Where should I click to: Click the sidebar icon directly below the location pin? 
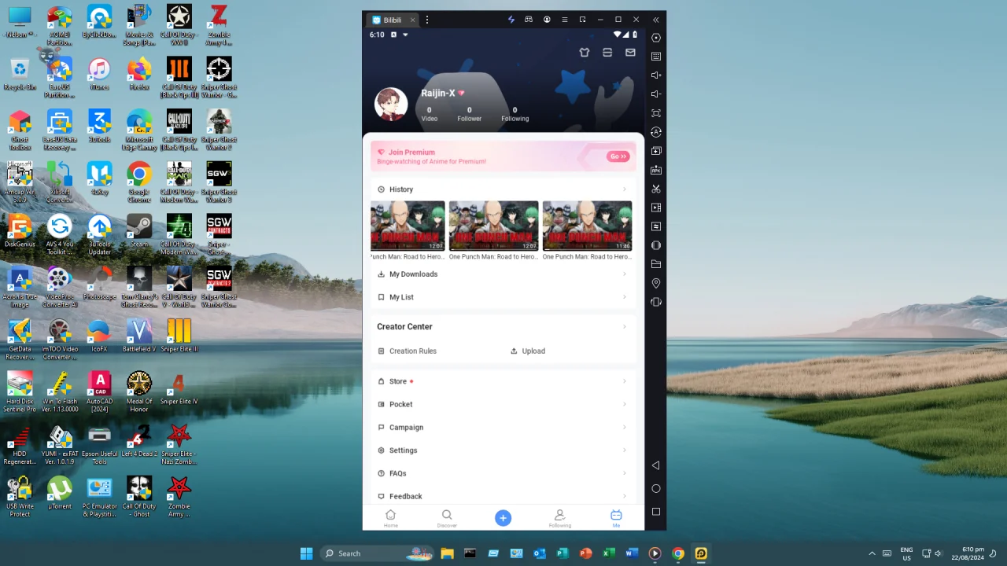(x=656, y=302)
